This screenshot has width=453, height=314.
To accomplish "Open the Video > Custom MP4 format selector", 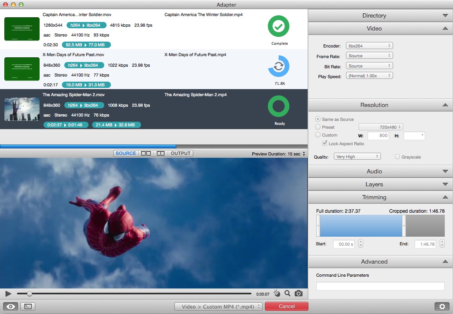I will (x=219, y=307).
